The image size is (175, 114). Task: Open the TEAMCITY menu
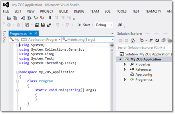tap(153, 11)
